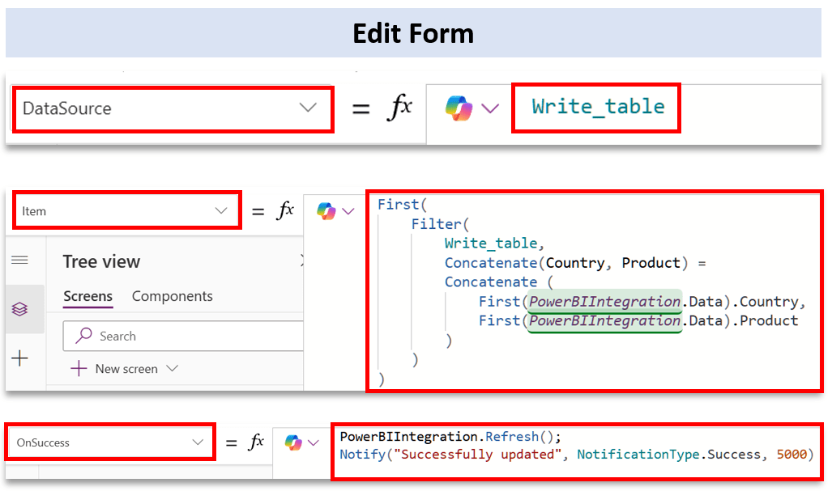Open the Item property selector dropdown
This screenshot has height=491, width=832.
tap(220, 210)
